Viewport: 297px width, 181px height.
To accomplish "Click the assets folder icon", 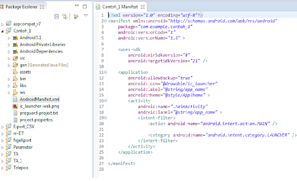I will pos(15,72).
